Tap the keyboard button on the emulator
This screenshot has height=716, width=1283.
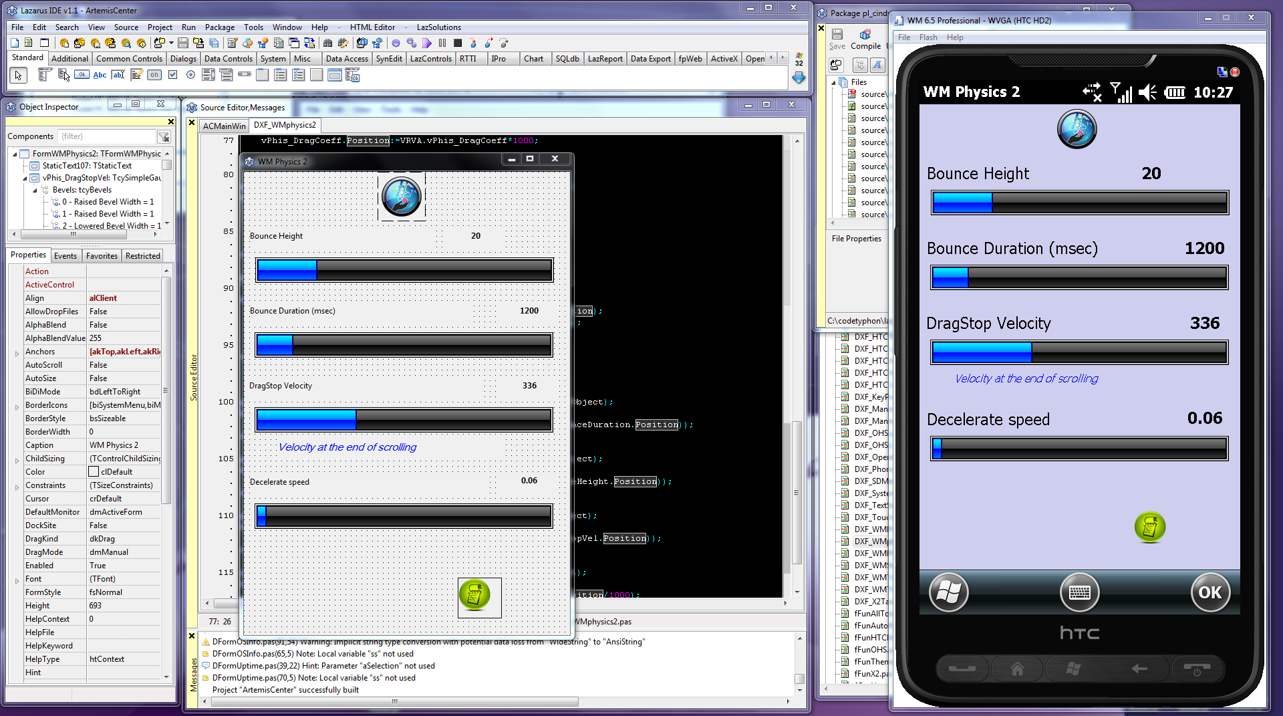point(1079,592)
